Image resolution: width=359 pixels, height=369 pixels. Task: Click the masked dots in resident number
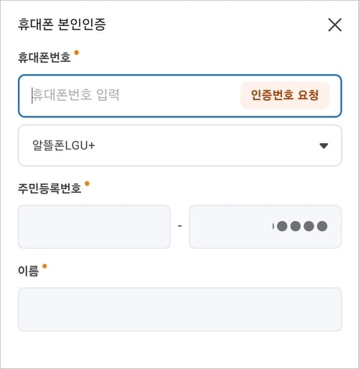[302, 226]
